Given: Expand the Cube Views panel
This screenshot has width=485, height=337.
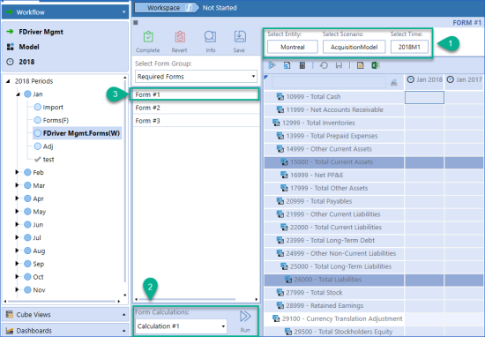Looking at the screenshot, I should tap(65, 314).
